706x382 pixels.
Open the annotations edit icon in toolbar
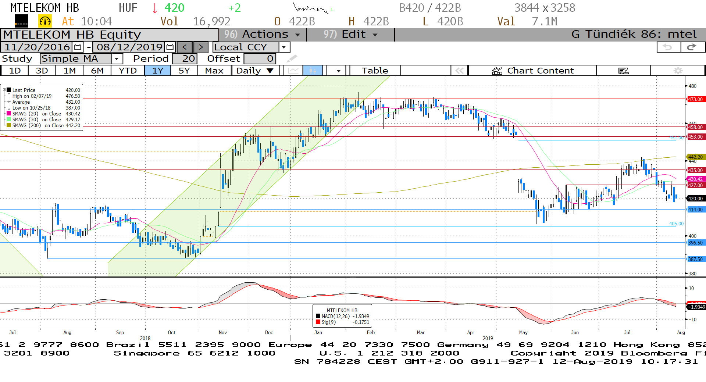[624, 71]
